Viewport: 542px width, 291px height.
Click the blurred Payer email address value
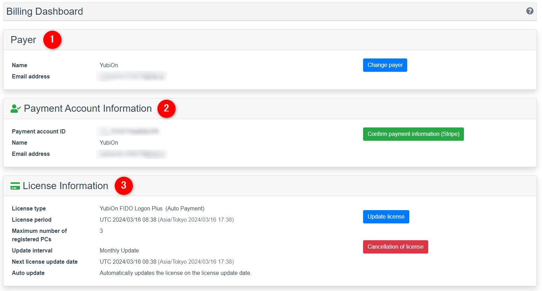pos(132,76)
